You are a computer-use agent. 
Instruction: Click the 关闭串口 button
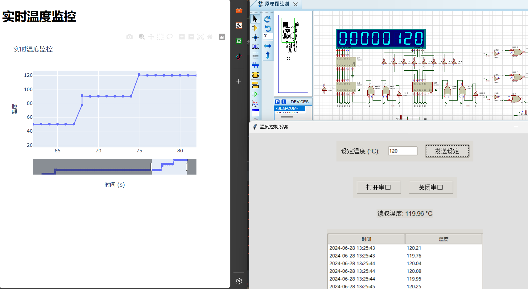[431, 187]
